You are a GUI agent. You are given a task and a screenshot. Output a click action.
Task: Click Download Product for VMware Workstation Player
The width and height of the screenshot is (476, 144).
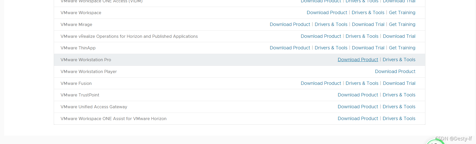(x=395, y=71)
